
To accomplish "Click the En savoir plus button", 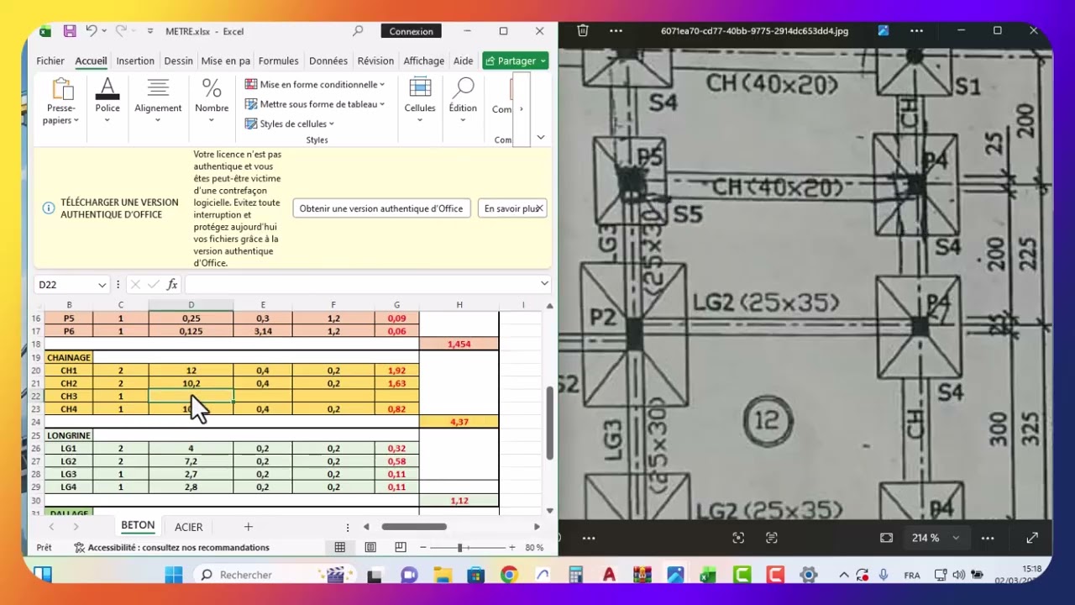I will coord(511,208).
